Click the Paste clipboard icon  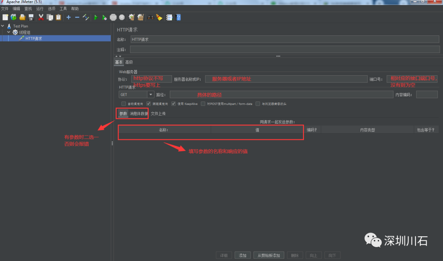click(59, 17)
